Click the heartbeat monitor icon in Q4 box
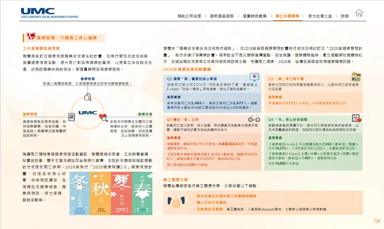The image size is (384, 229). pyautogui.click(x=356, y=118)
